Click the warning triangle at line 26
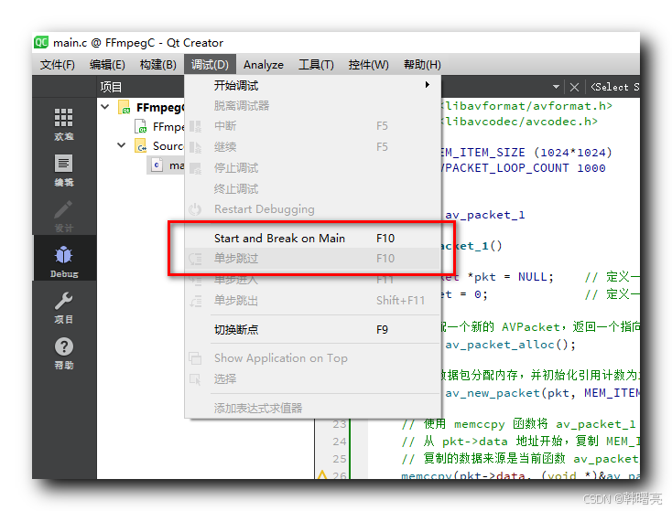The width and height of the screenshot is (672, 511). pos(322,474)
